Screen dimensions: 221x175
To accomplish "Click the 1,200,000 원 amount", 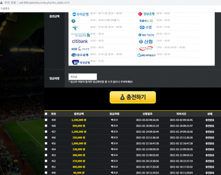I will point(79,132).
